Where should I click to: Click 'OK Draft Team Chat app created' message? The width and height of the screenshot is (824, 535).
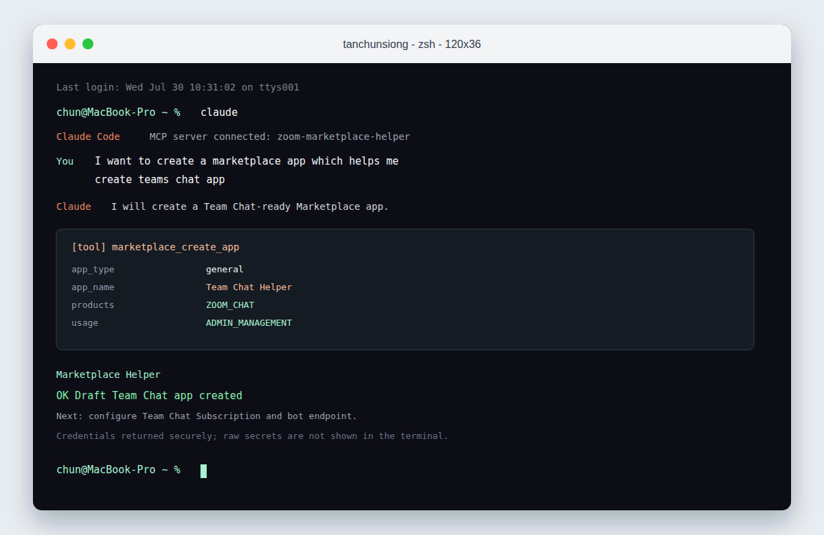149,396
